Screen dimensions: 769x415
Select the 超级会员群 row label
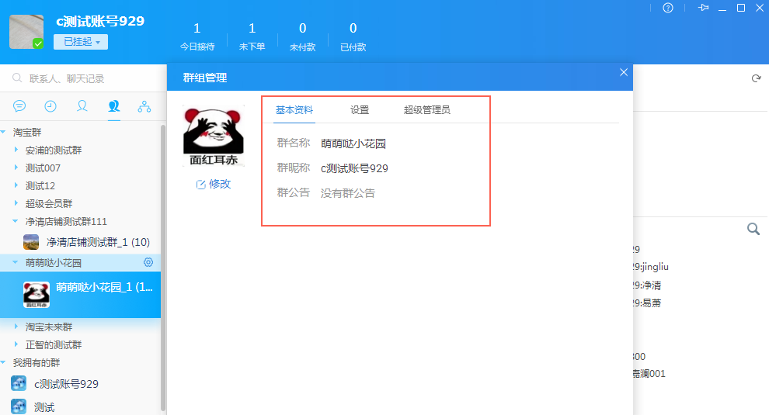coord(49,203)
